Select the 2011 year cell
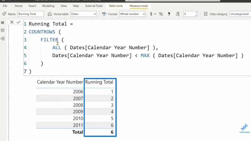 point(78,125)
